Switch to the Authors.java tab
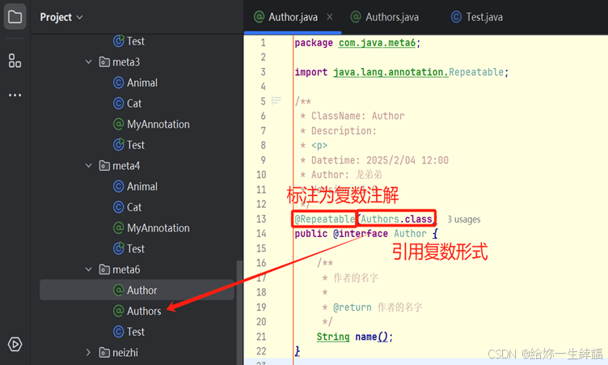The height and width of the screenshot is (365, 608). click(x=384, y=17)
